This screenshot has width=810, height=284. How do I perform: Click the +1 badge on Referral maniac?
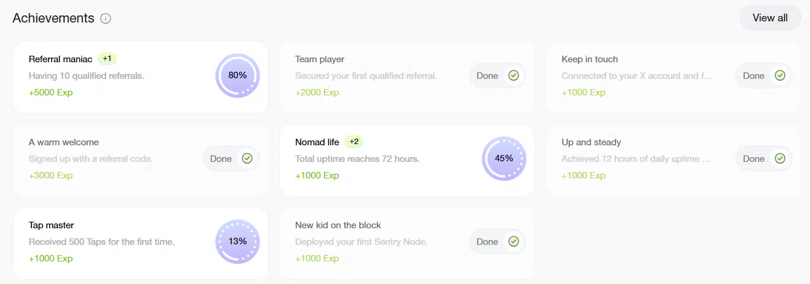pos(107,59)
